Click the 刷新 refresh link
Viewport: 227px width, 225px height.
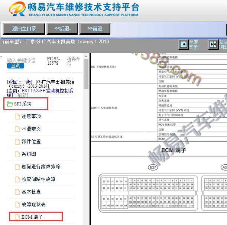(x=22, y=95)
